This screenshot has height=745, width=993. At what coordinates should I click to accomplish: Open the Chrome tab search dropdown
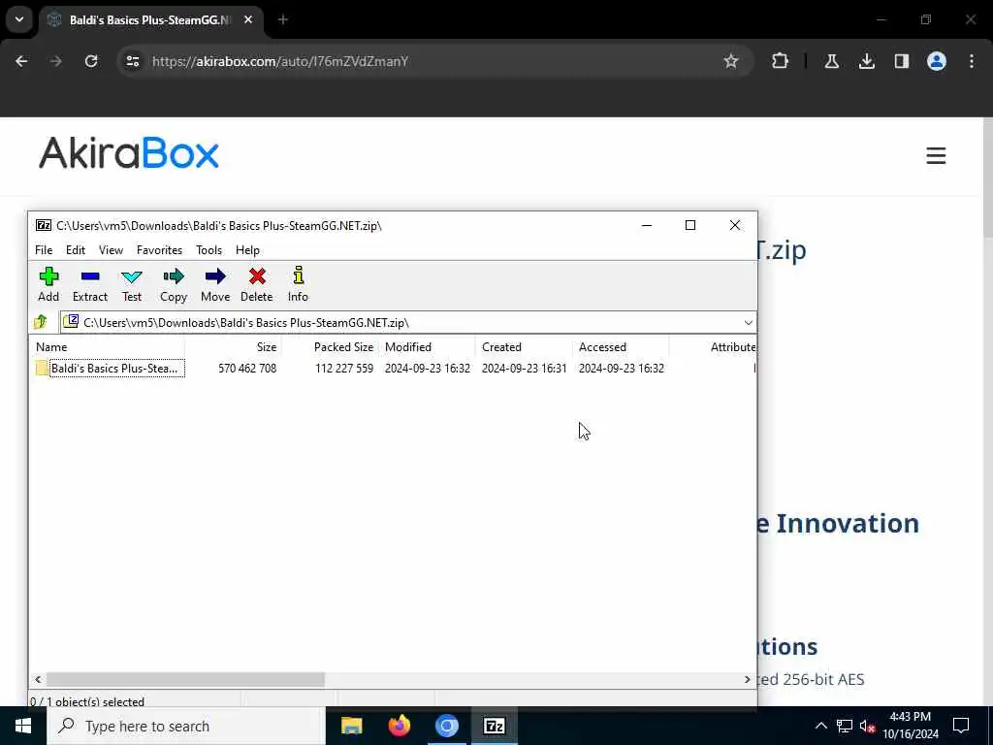tap(19, 19)
